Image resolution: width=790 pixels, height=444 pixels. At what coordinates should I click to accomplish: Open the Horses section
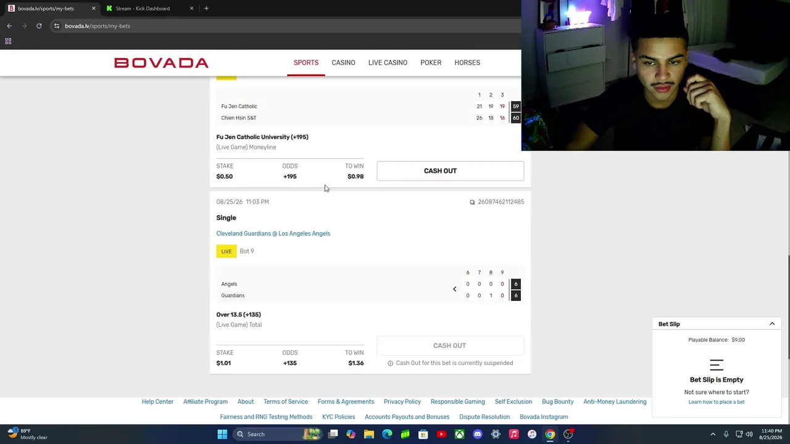pyautogui.click(x=467, y=63)
